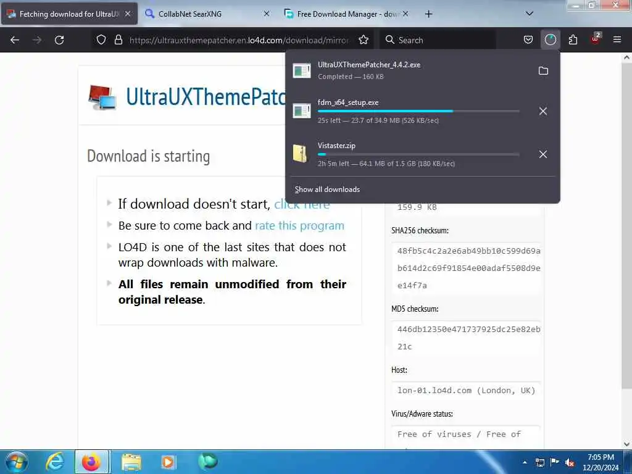Select the MD5 checksum value text
Image resolution: width=632 pixels, height=474 pixels.
pos(469,338)
